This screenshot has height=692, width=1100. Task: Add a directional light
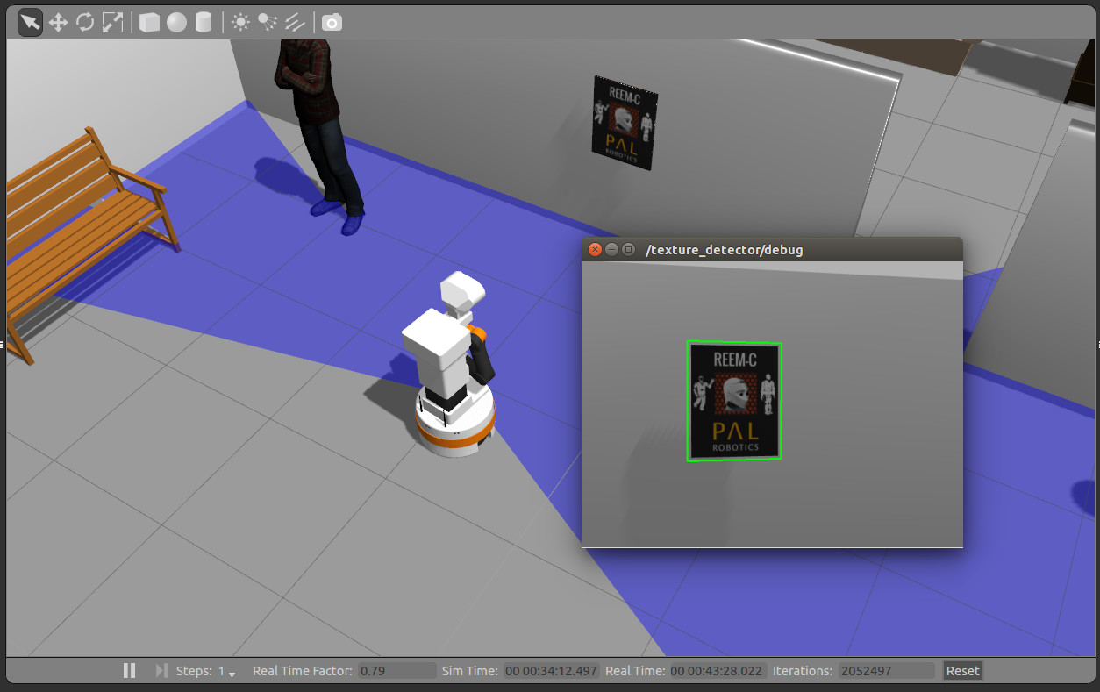pos(295,22)
